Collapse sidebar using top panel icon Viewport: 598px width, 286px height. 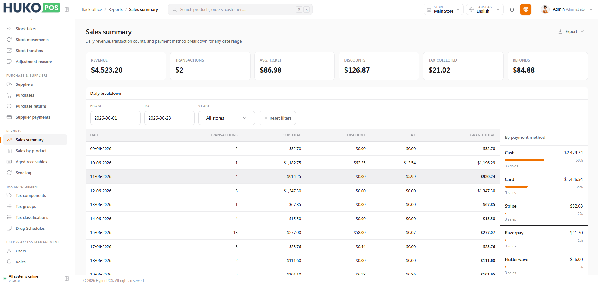[x=67, y=9]
